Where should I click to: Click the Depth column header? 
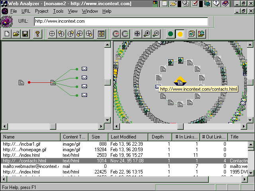[160, 137]
